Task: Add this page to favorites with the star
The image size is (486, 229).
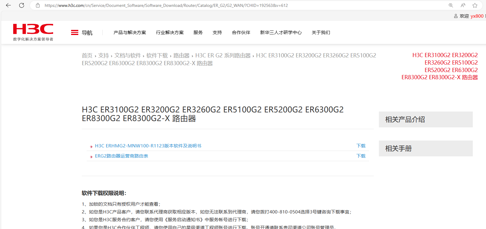Action: (x=475, y=5)
